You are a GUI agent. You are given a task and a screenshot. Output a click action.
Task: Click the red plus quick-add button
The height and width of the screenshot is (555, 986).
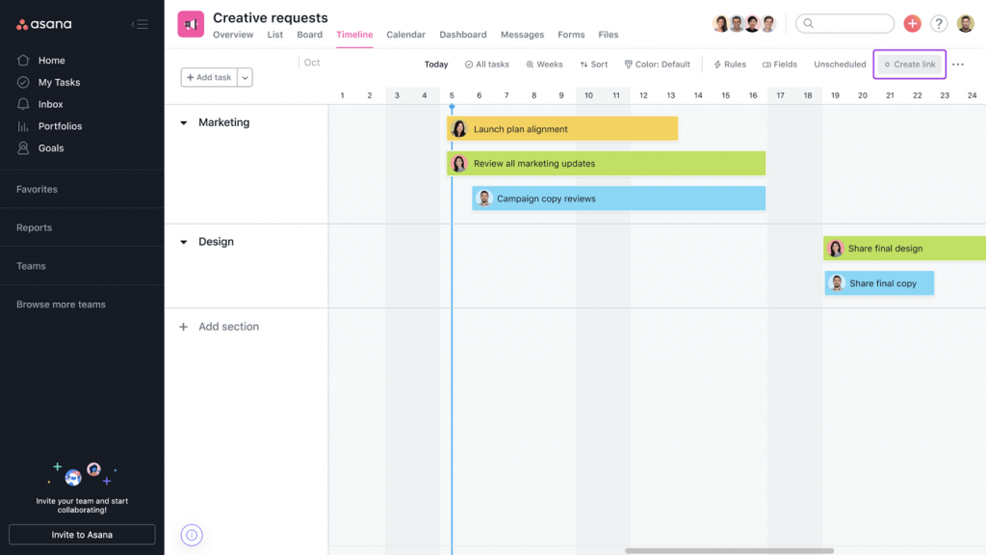[912, 23]
